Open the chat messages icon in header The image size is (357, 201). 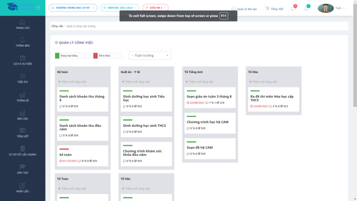294,8
